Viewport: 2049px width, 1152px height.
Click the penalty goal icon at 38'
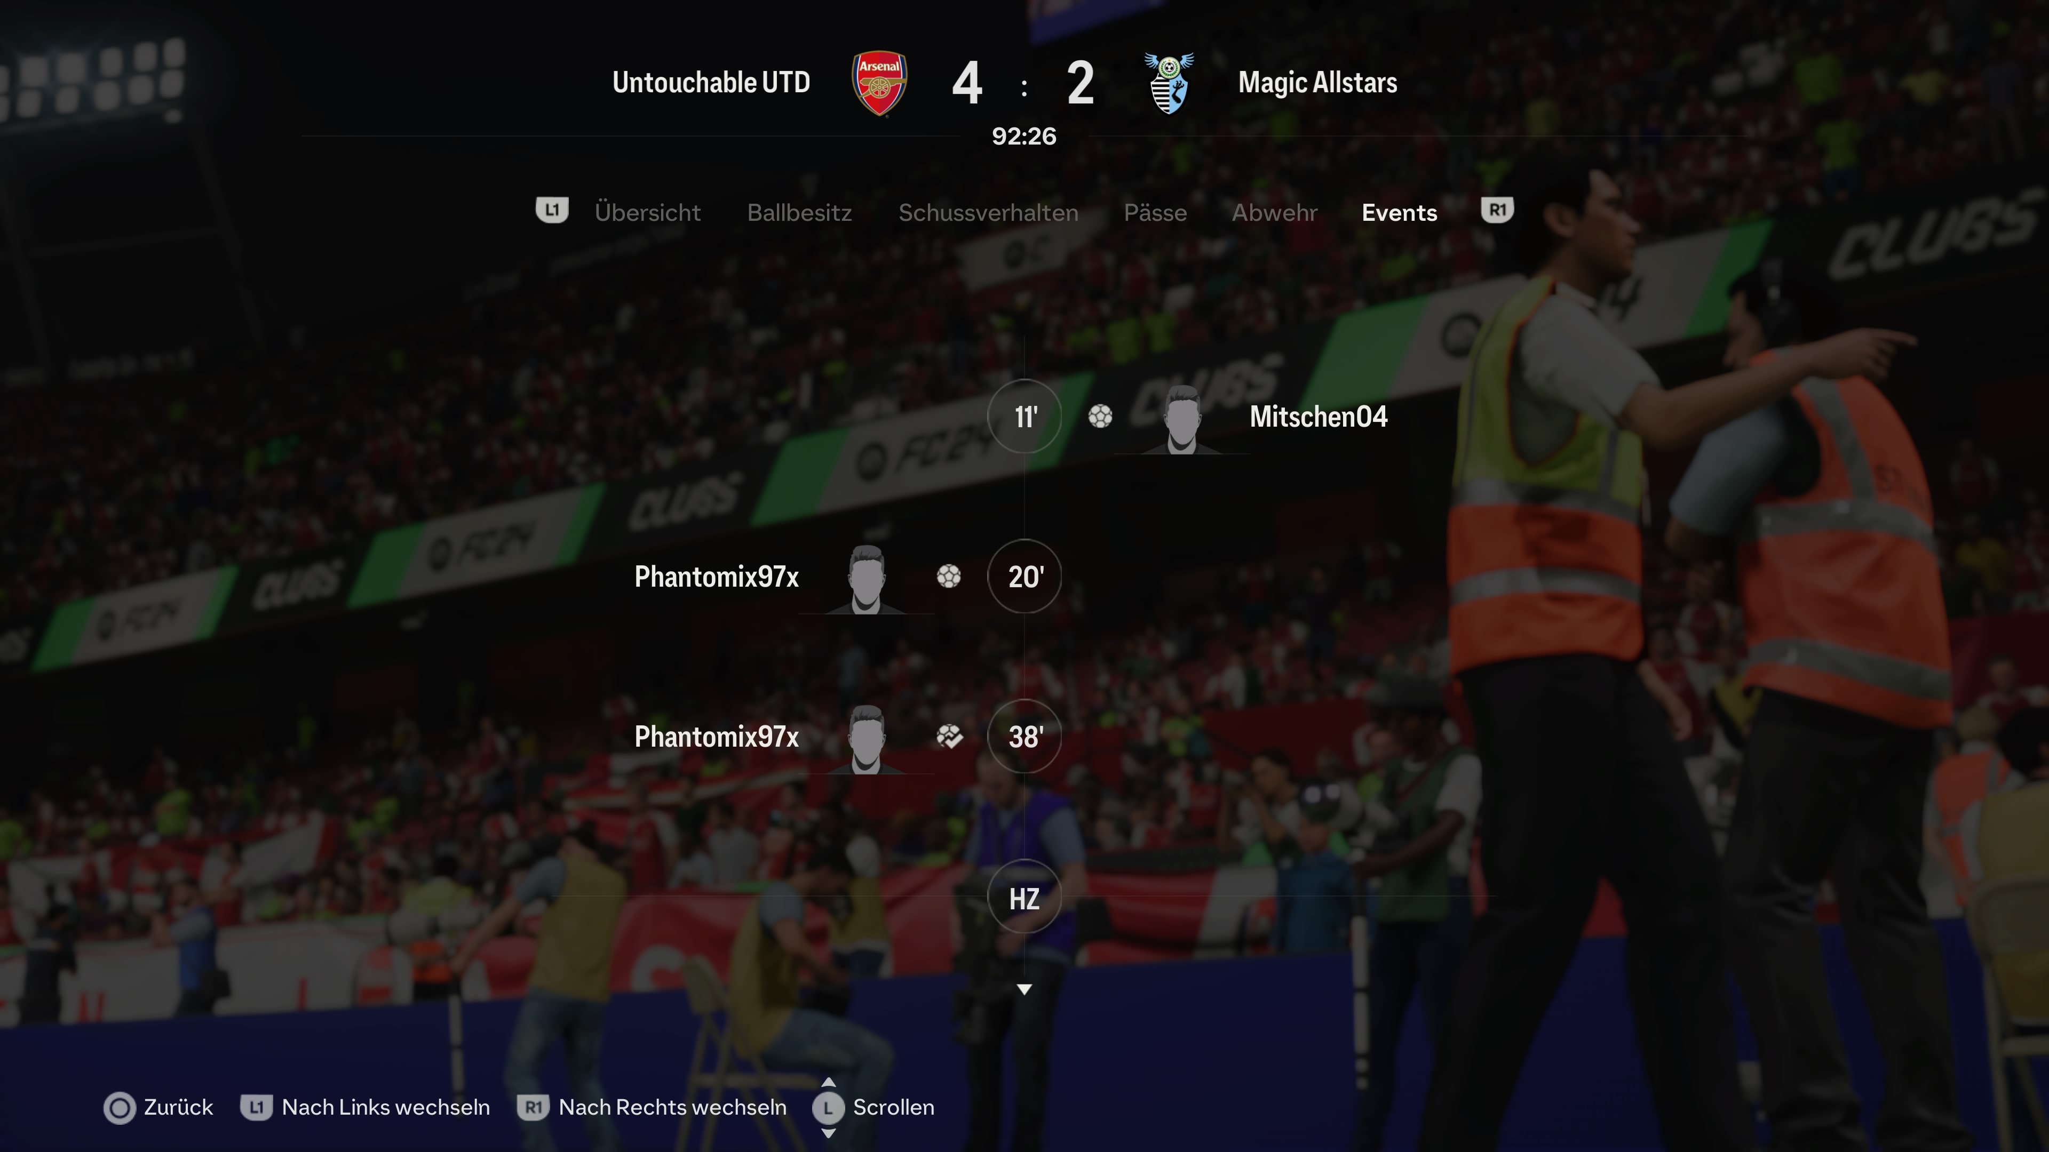pyautogui.click(x=949, y=737)
